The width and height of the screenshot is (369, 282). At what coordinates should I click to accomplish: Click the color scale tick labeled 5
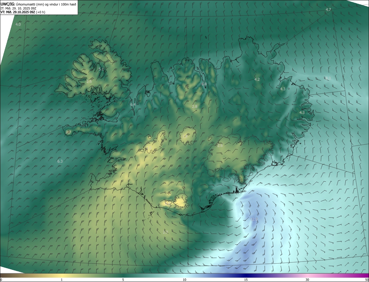click(x=123, y=280)
